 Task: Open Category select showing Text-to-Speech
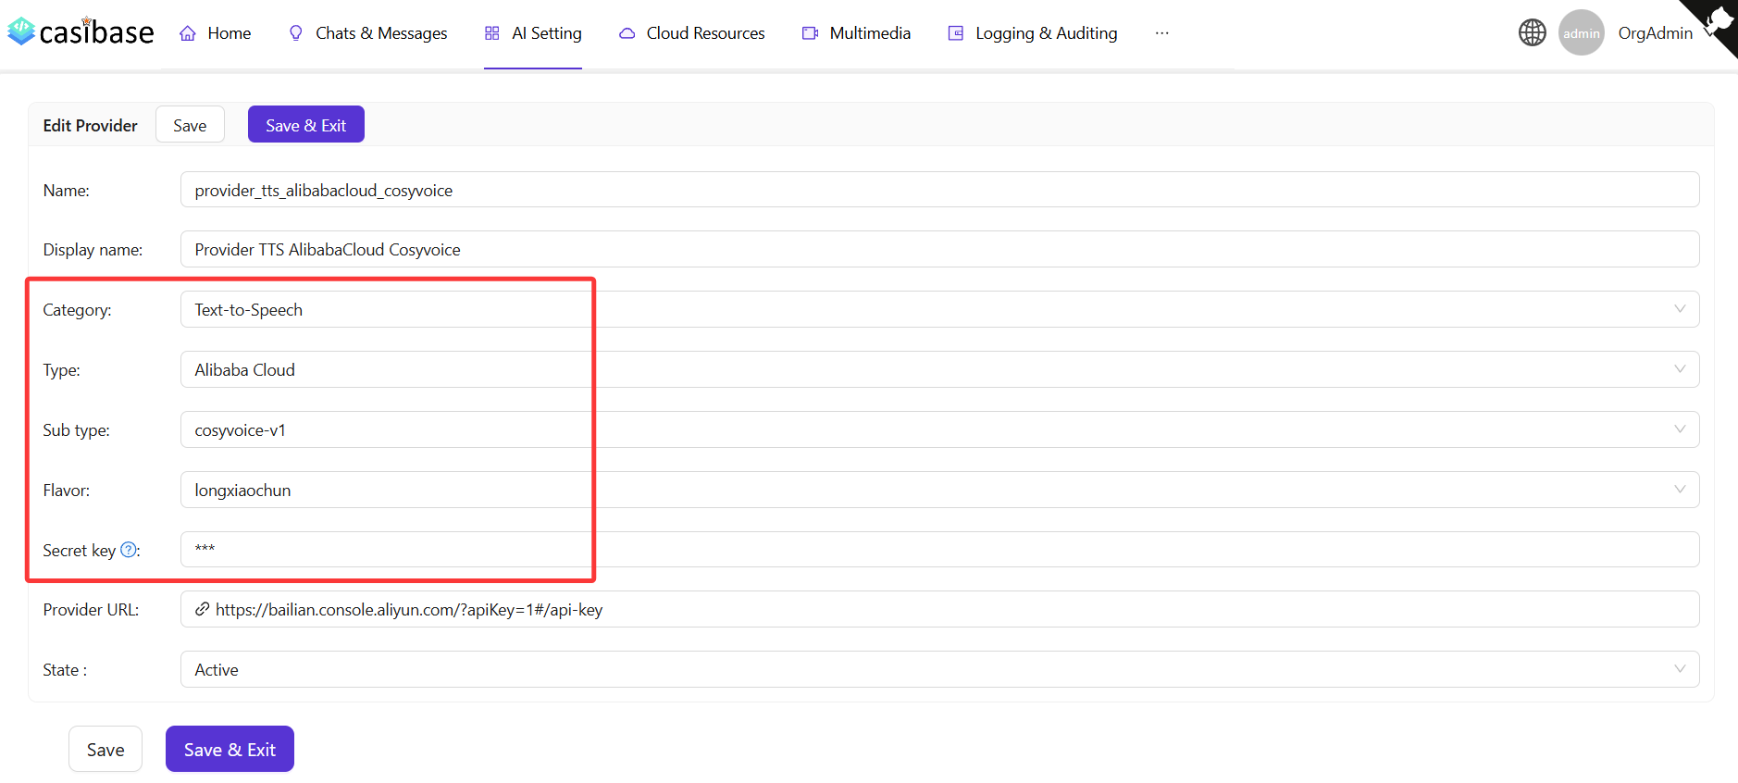tap(939, 309)
